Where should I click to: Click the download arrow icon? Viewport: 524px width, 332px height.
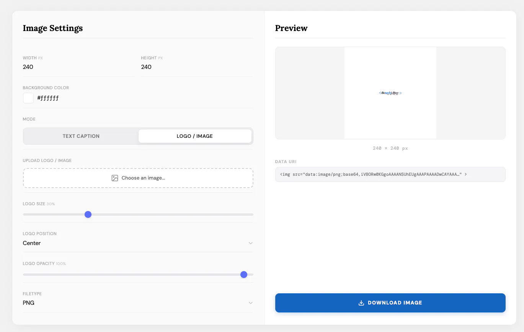coord(361,303)
